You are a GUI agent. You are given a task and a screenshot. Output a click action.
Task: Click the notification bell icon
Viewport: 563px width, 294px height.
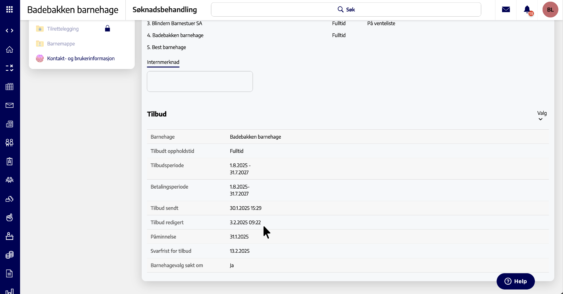(527, 10)
